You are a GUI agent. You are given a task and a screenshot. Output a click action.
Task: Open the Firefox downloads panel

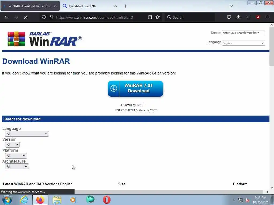238,17
